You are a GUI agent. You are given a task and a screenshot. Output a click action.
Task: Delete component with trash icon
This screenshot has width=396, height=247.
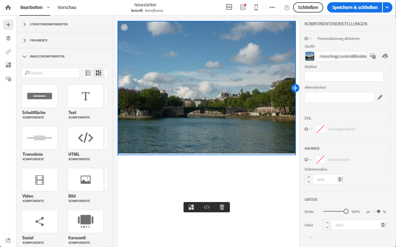point(222,207)
